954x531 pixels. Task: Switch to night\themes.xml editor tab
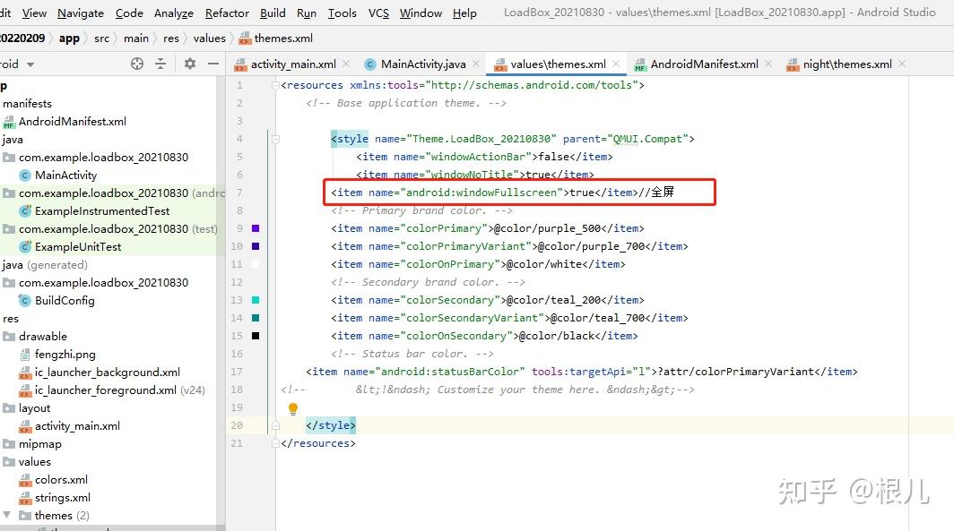tap(847, 64)
